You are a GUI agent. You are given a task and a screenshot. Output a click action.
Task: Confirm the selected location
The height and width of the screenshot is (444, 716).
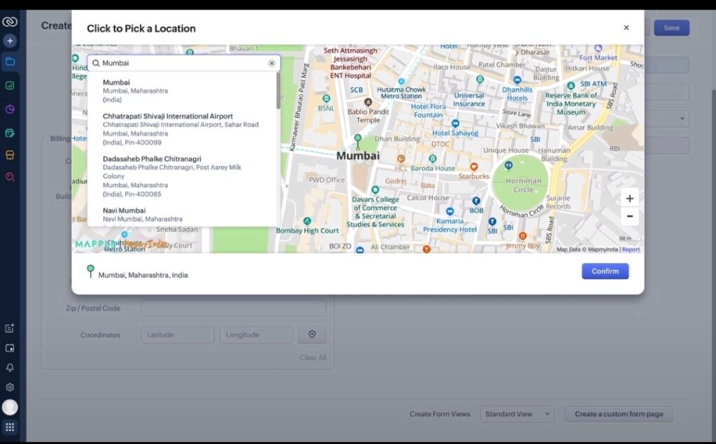point(605,271)
